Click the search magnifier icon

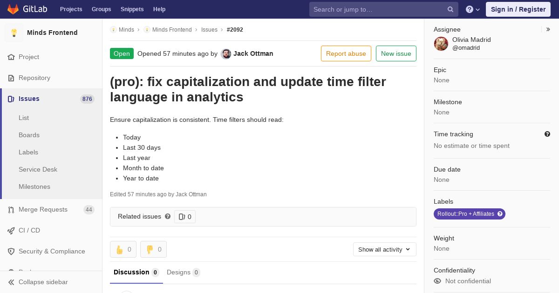(x=450, y=9)
